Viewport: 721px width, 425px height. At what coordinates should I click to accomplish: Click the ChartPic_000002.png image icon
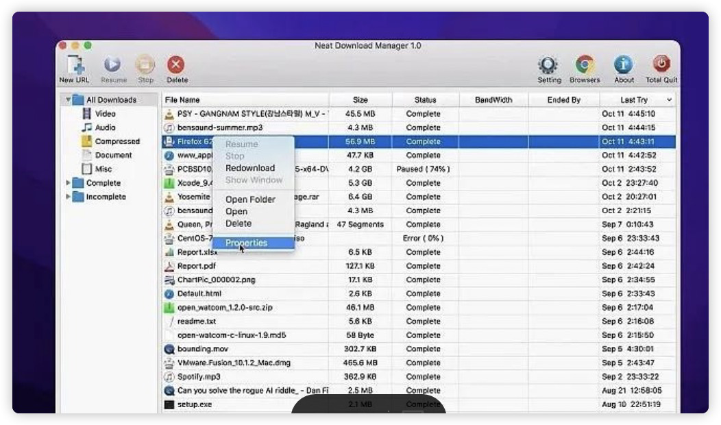pyautogui.click(x=169, y=280)
